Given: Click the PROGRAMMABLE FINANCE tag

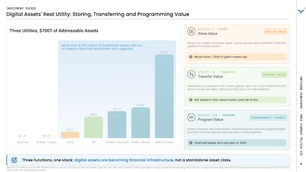Looking at the screenshot, I should tap(269, 118).
